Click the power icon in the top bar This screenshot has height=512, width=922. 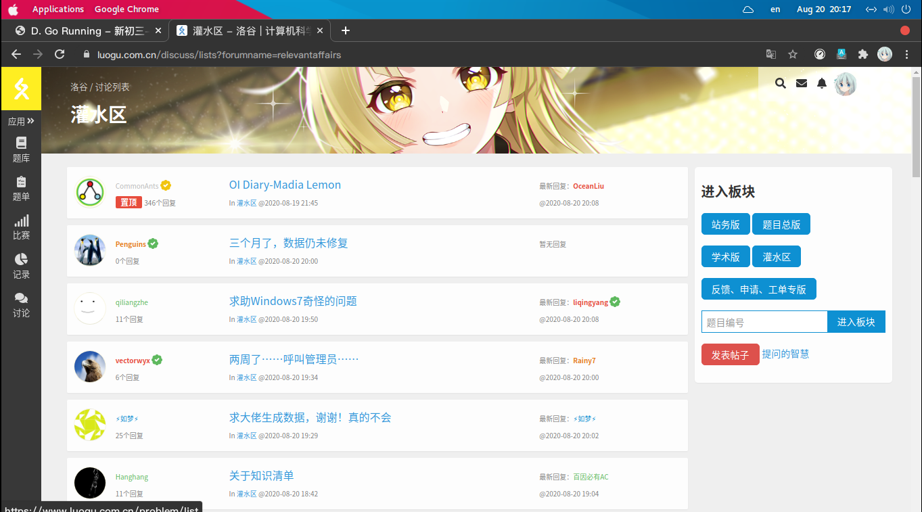pos(906,9)
